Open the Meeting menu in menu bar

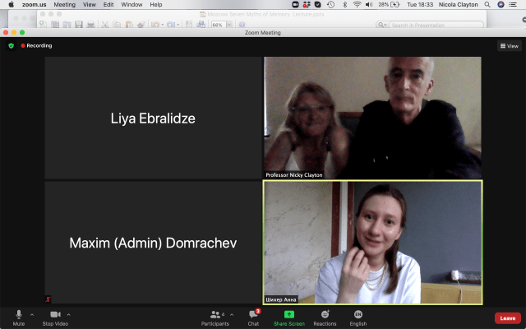point(64,5)
